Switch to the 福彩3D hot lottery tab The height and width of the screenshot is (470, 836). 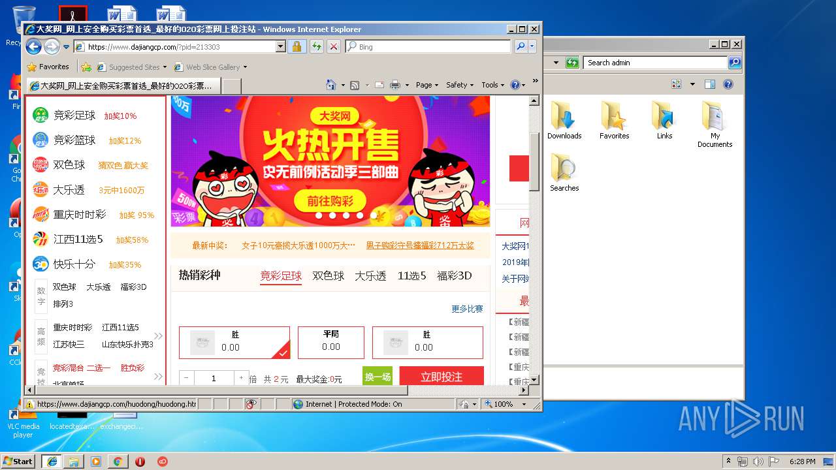[x=454, y=276]
